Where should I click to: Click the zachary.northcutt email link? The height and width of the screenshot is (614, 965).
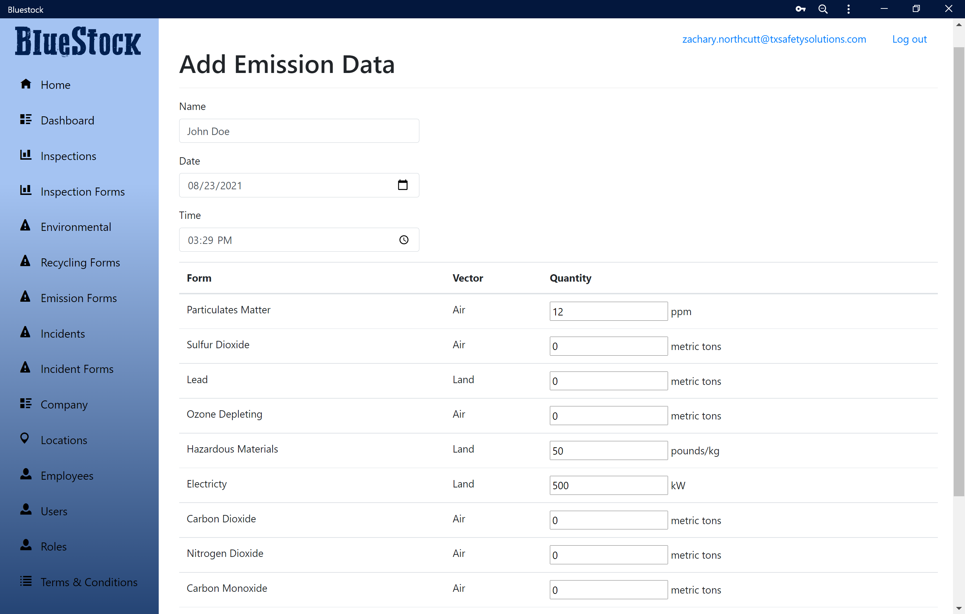click(x=774, y=39)
